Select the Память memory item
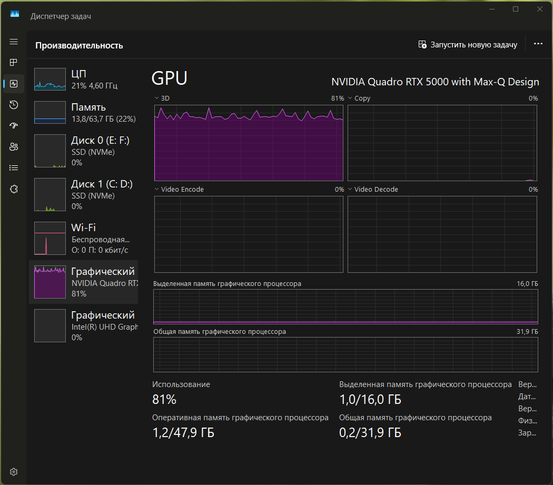Screen dimensions: 553x485 [84, 113]
